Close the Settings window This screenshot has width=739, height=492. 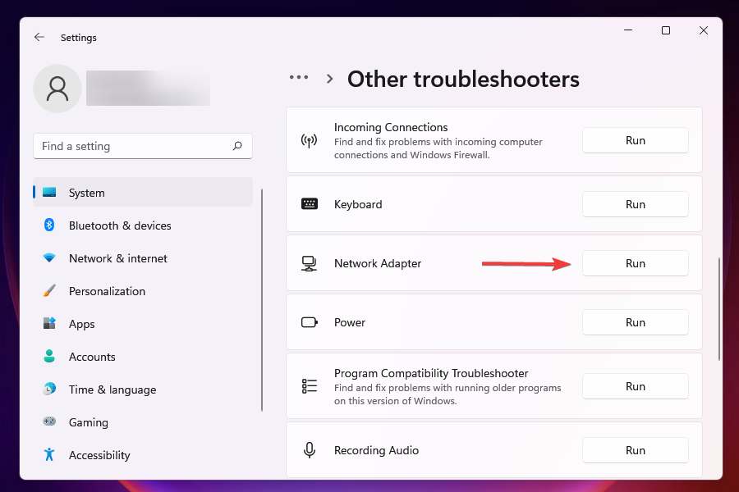(x=703, y=30)
